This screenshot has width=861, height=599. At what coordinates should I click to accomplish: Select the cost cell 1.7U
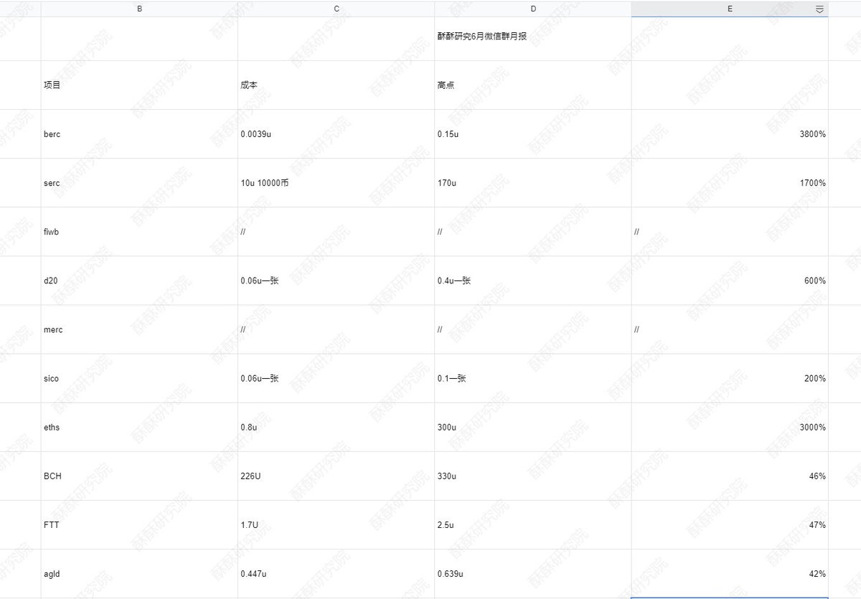(x=336, y=524)
